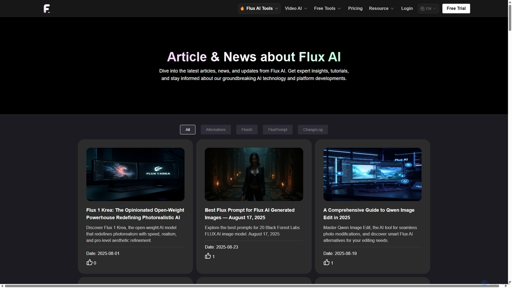Click the Master Qwen Image Edit description

pyautogui.click(x=370, y=234)
